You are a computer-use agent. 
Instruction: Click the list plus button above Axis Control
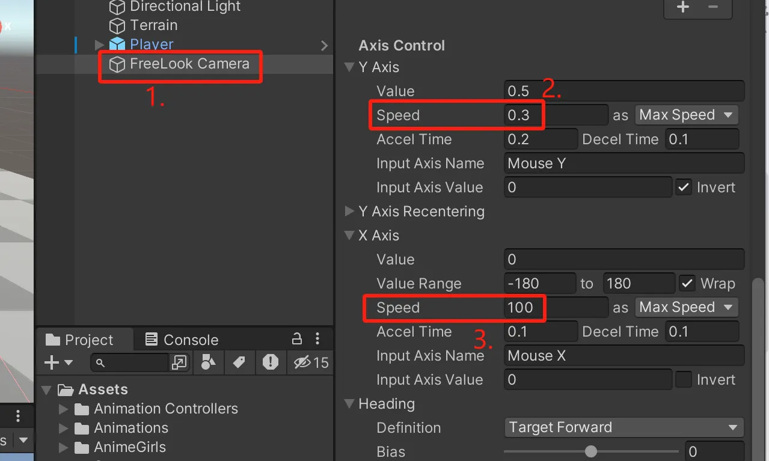coord(682,7)
